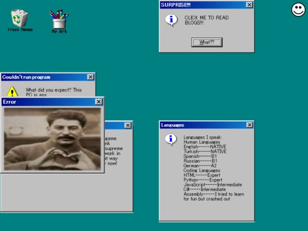Close the window behind the Error dialog
The width and height of the screenshot is (308, 231).
(x=128, y=125)
